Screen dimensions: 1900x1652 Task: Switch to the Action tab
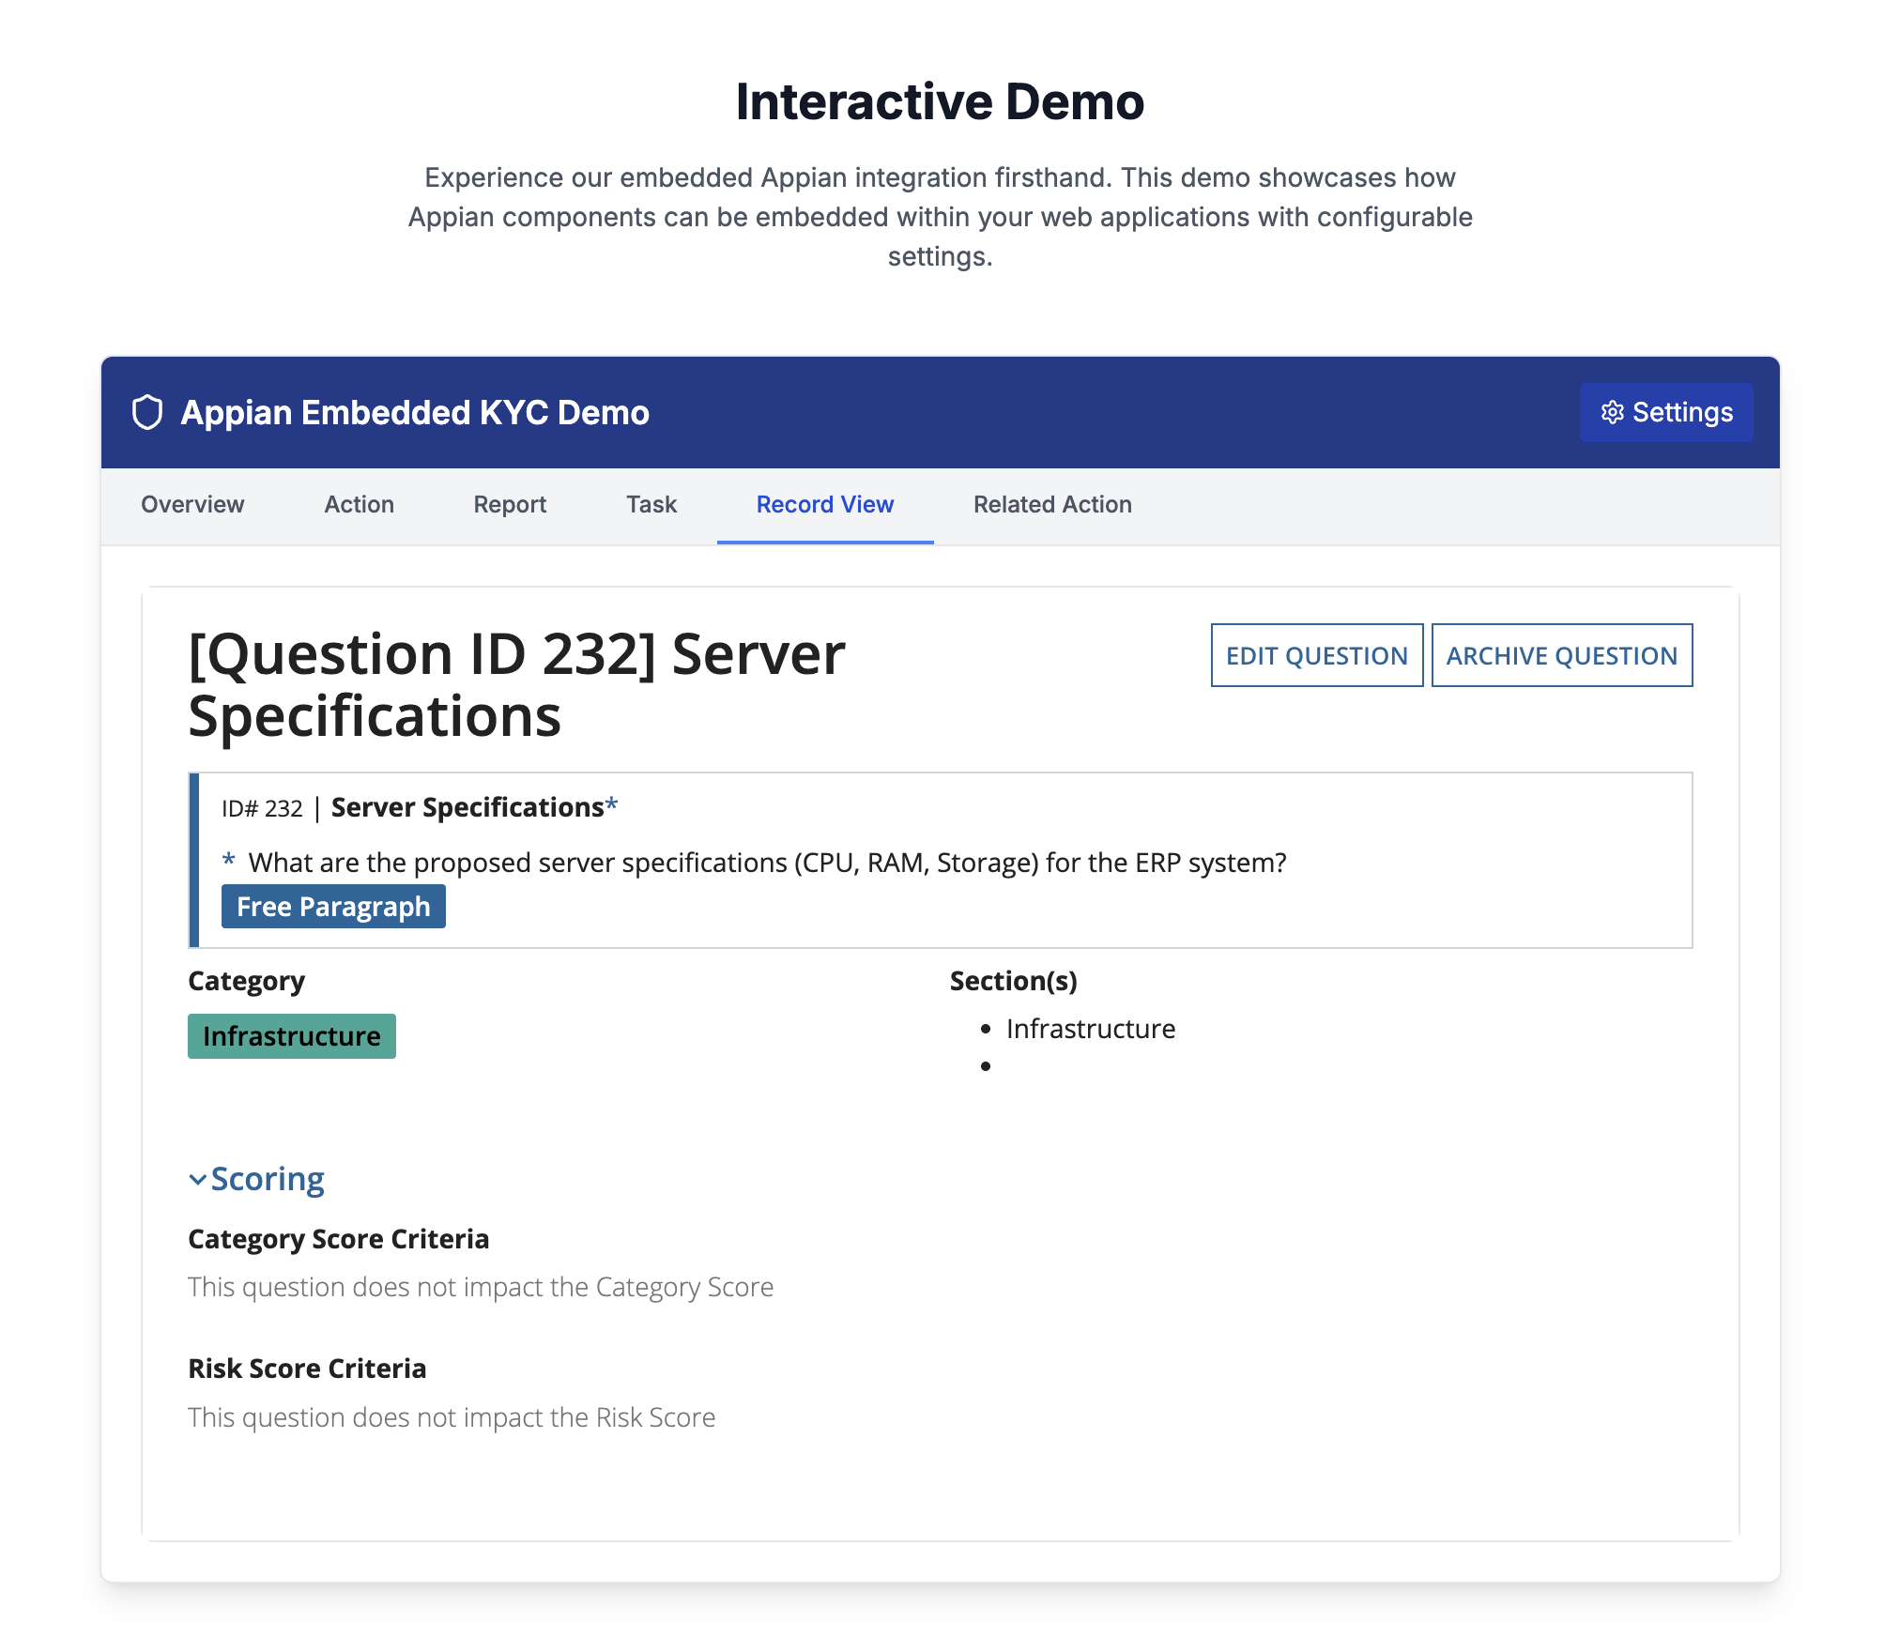coord(359,505)
